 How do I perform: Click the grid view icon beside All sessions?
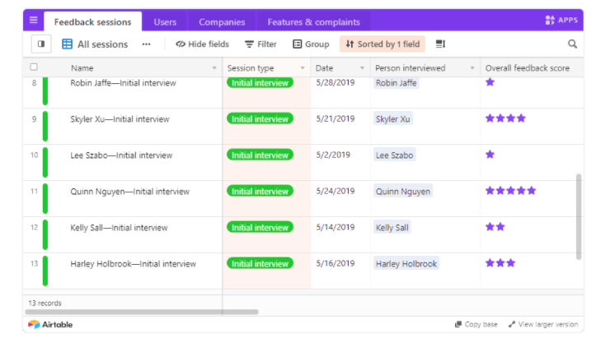67,44
